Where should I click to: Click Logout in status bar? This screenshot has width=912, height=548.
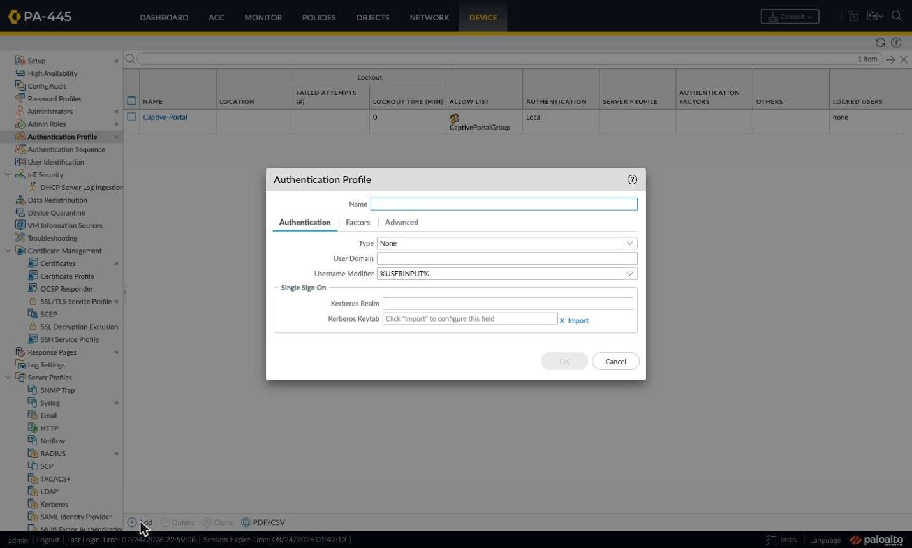point(48,540)
